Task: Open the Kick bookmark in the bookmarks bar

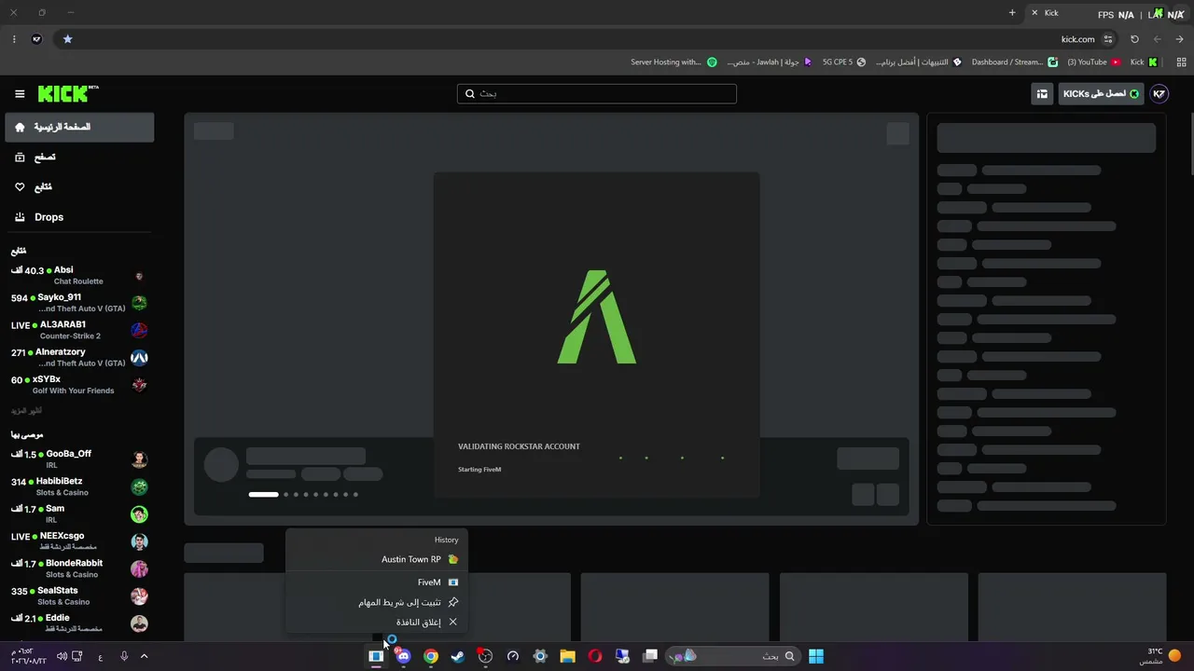Action: (1144, 62)
